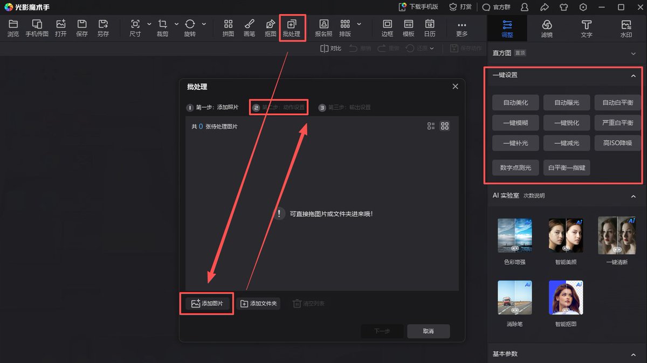Select the 抠图 cutout tool
This screenshot has height=363, width=647.
coord(271,28)
